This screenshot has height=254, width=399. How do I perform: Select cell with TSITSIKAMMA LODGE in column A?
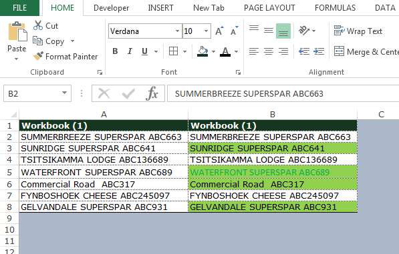pos(104,160)
